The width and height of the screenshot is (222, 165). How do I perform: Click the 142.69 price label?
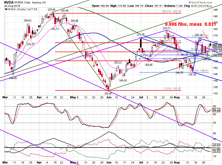pyautogui.click(x=123, y=80)
